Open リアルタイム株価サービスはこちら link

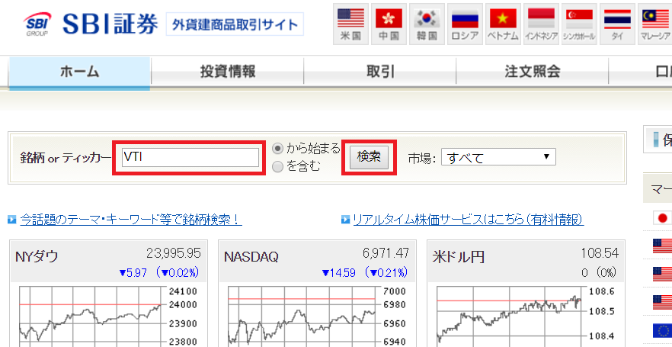pyautogui.click(x=469, y=220)
